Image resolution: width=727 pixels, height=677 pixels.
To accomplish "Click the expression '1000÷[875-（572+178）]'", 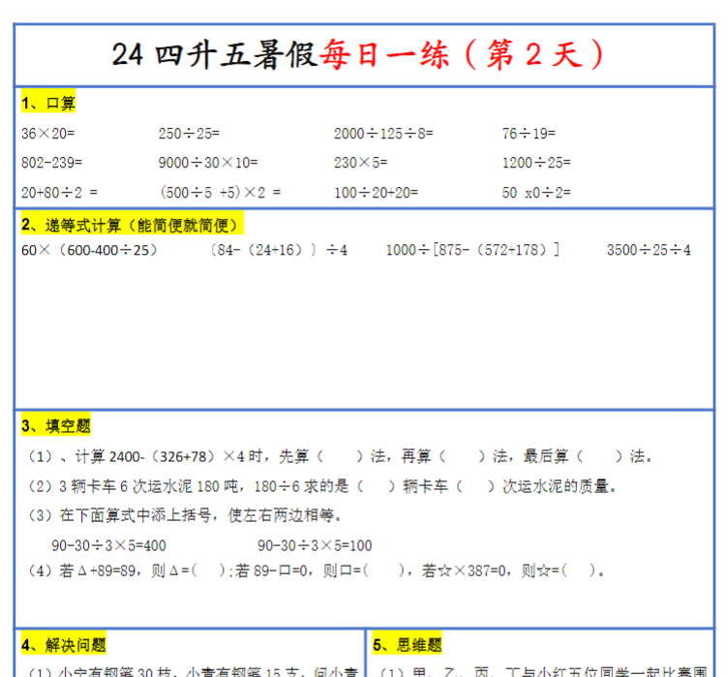I will [x=473, y=250].
